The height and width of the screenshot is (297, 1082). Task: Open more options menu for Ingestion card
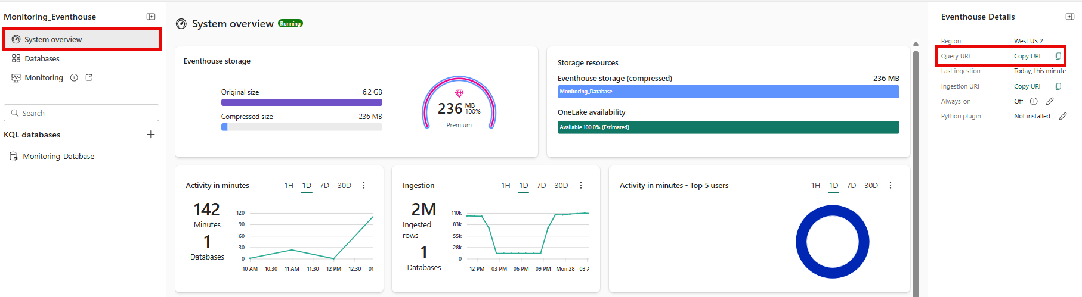581,186
